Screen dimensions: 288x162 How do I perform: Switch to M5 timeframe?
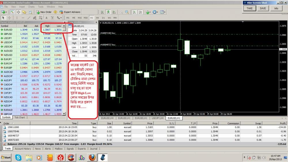74,18
